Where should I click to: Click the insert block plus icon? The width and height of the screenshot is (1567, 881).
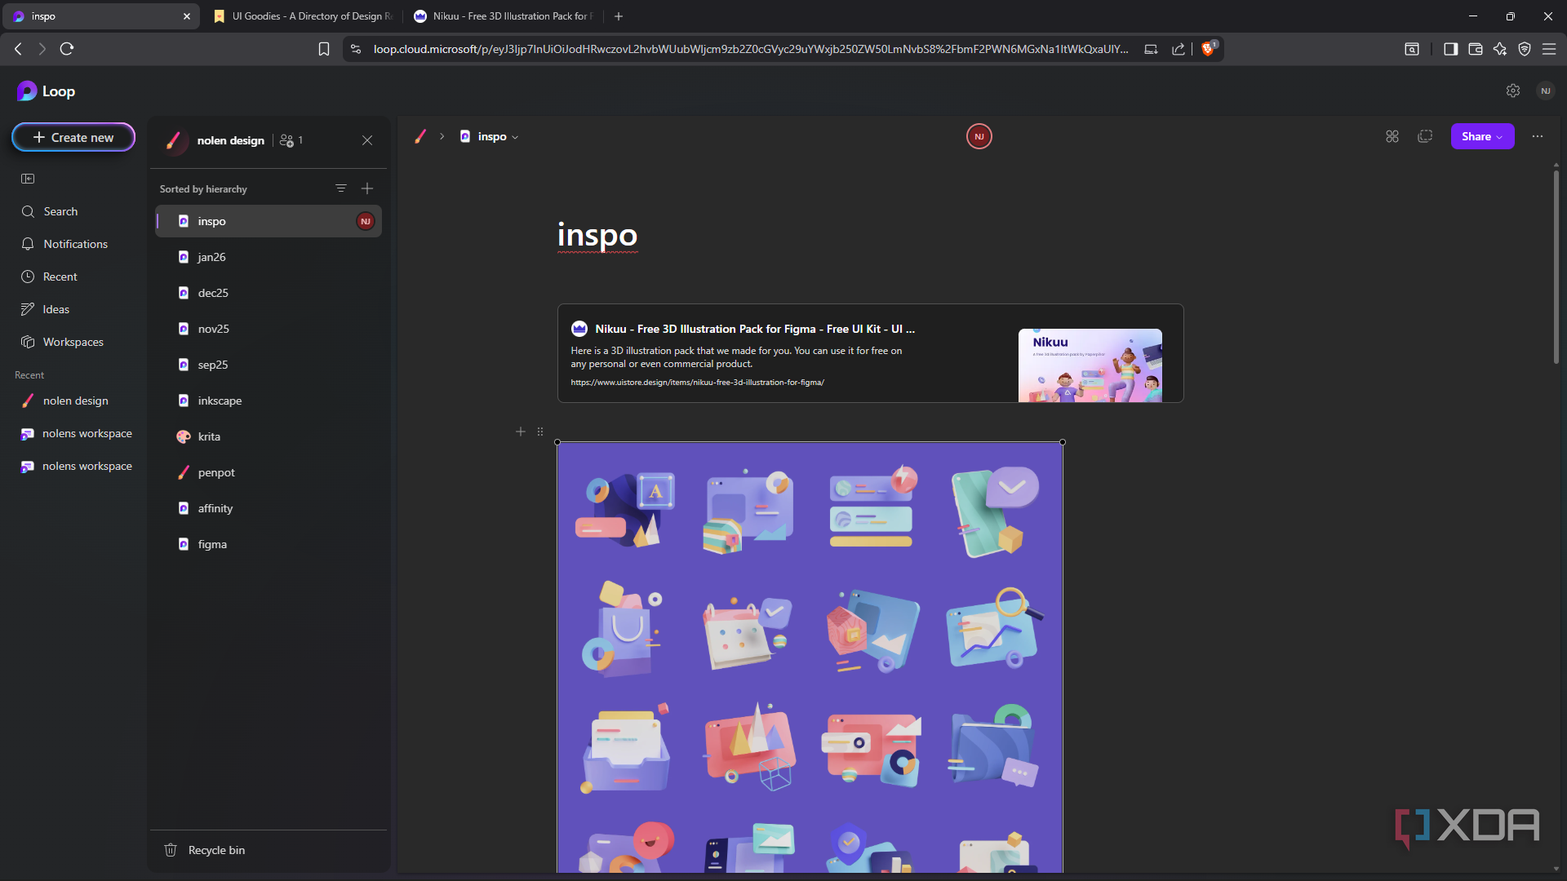coord(521,432)
